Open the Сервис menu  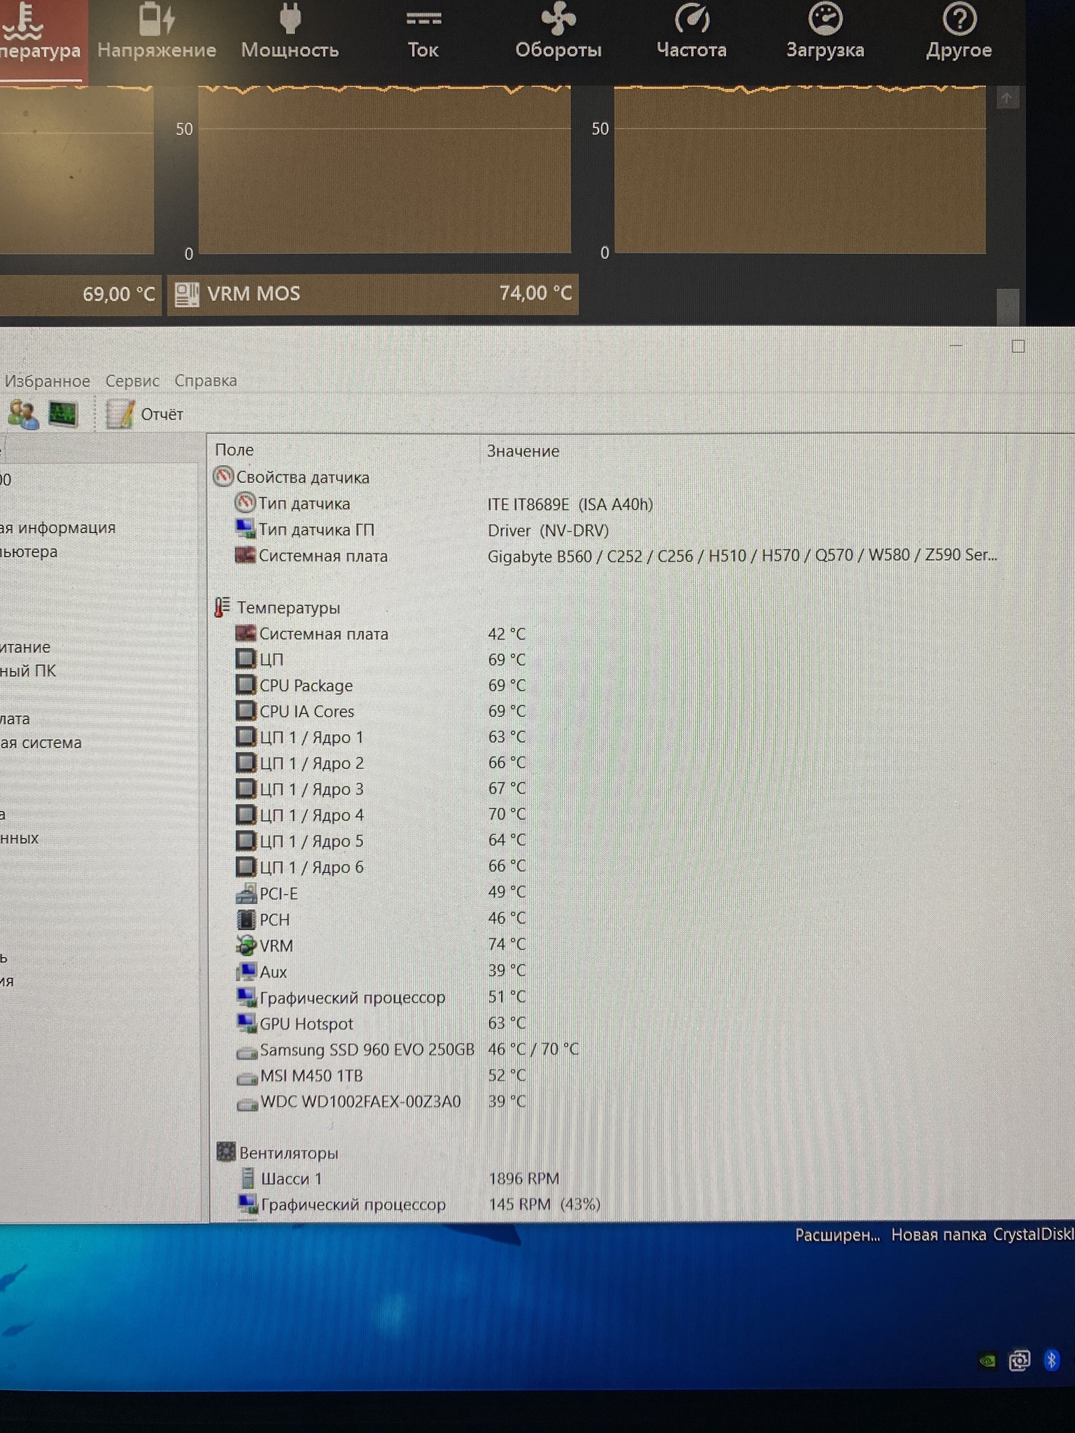point(132,381)
